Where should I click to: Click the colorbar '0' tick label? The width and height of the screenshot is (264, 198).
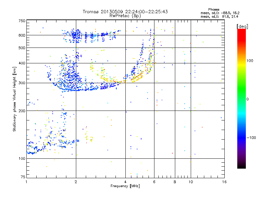247,99
